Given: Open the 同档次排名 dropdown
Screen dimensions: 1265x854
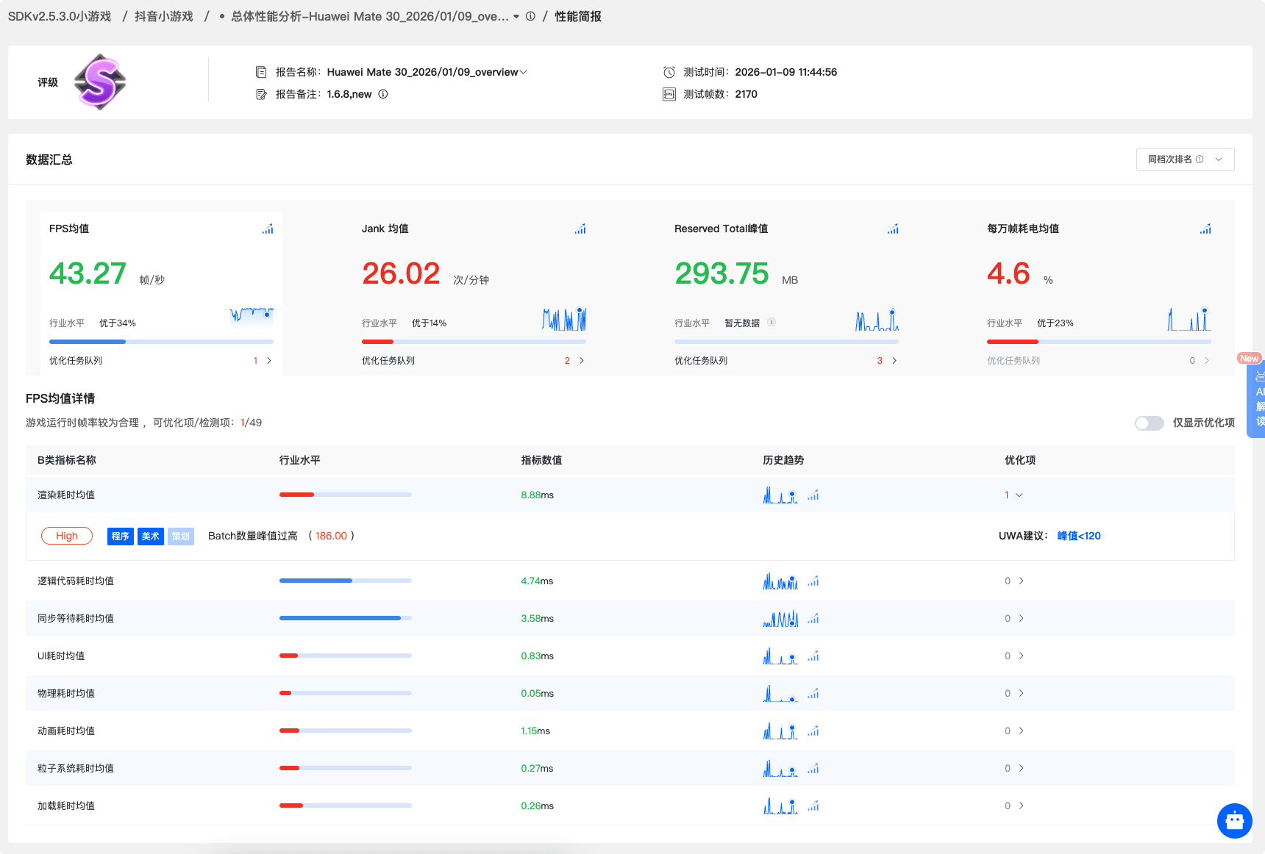Looking at the screenshot, I should point(1185,159).
